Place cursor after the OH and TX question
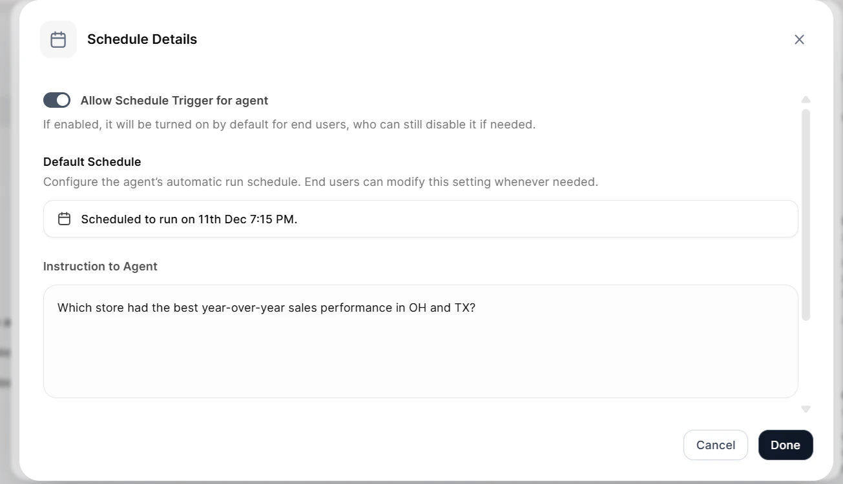Screen dimensions: 843x484 coord(476,307)
